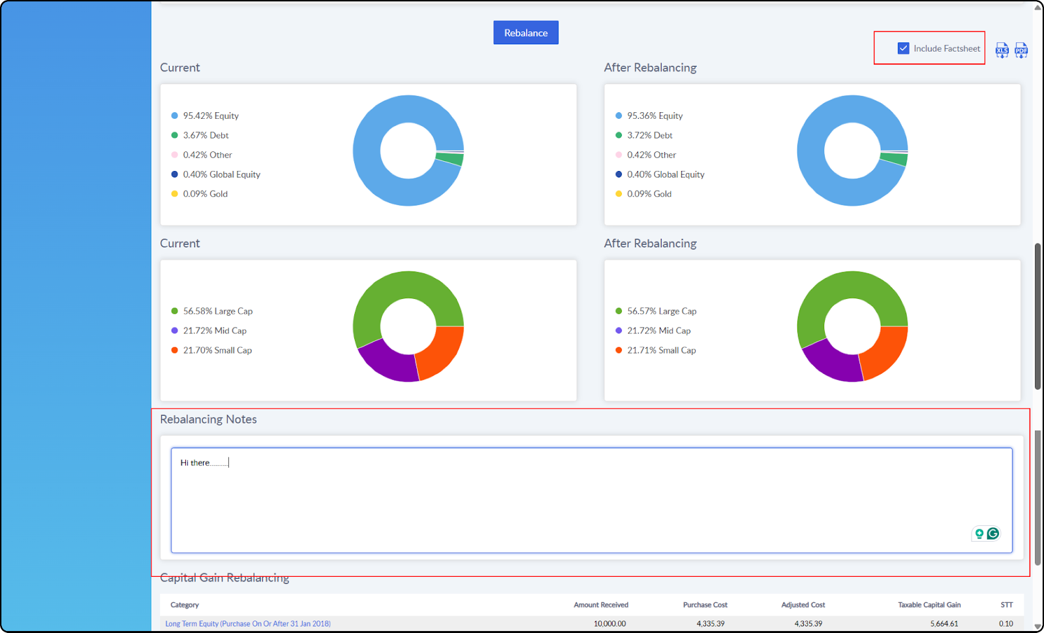Click the Grammarly G icon in notes
Image resolution: width=1044 pixels, height=633 pixels.
[993, 534]
